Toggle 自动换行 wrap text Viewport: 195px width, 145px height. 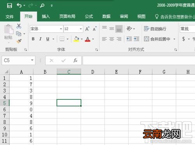[x=155, y=29]
